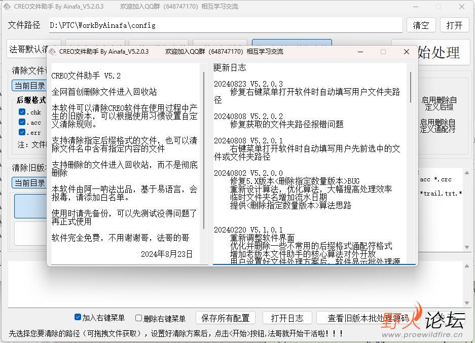Click the 更新日志 heading

[x=230, y=68]
